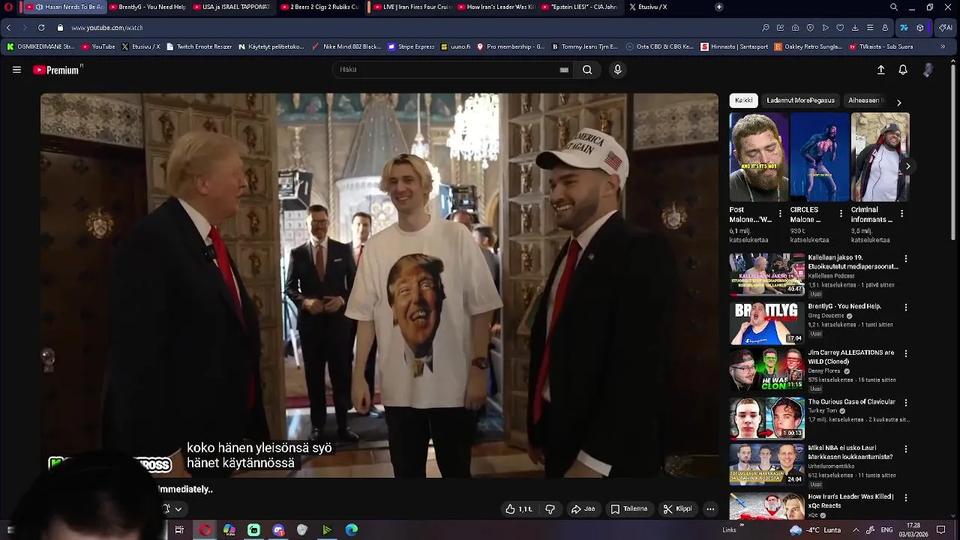Share the video using Jaa button
This screenshot has width=960, height=540.
[583, 509]
